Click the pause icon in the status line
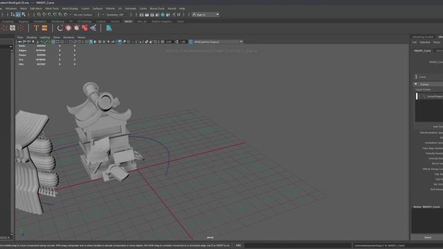 179,15
